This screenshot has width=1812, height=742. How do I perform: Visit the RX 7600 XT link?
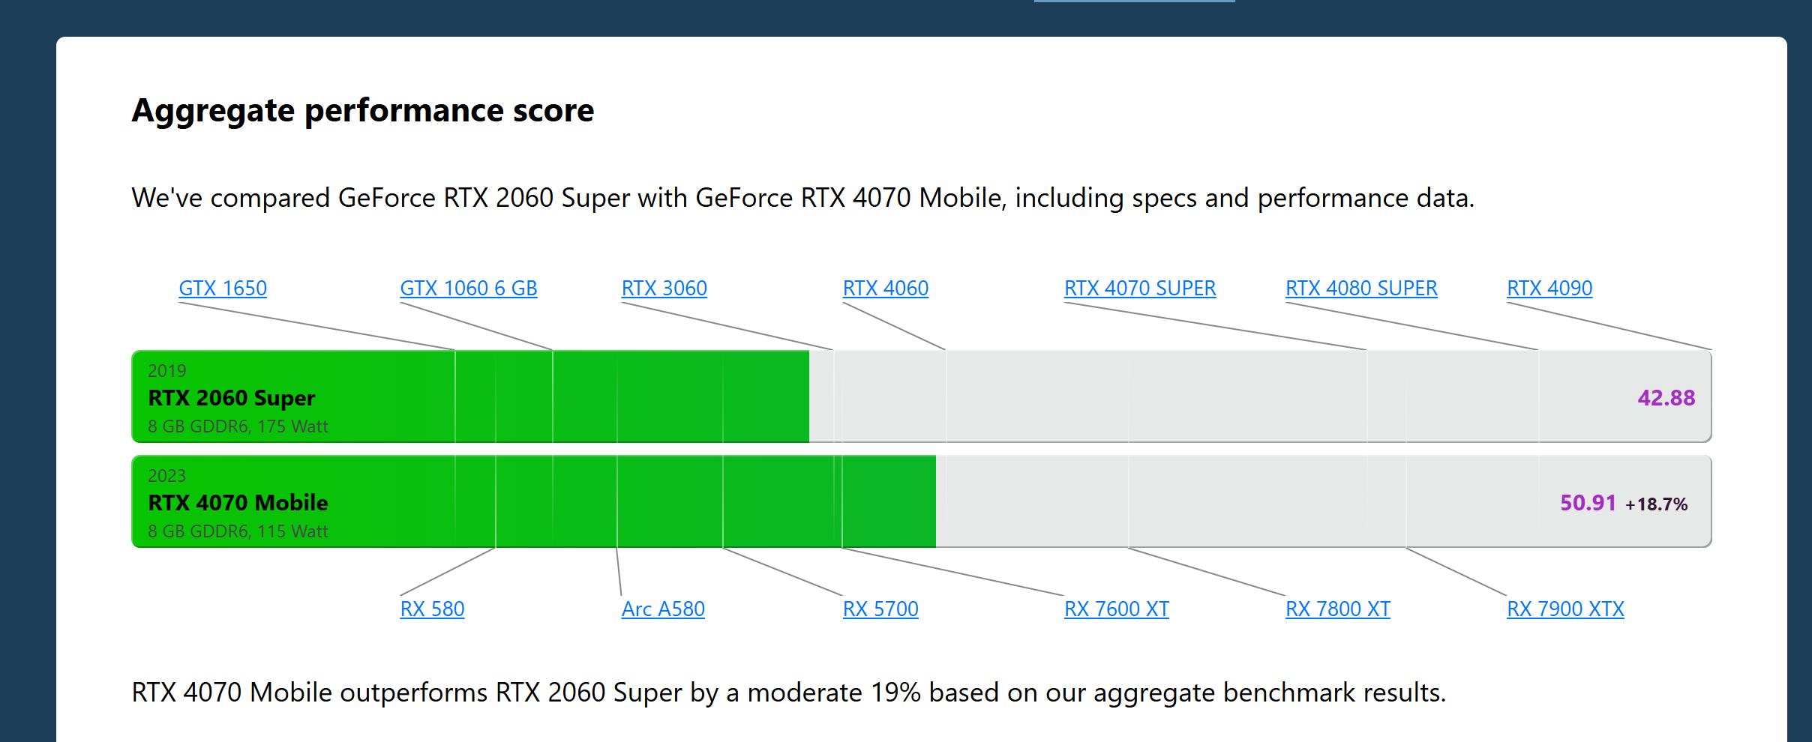[1117, 609]
